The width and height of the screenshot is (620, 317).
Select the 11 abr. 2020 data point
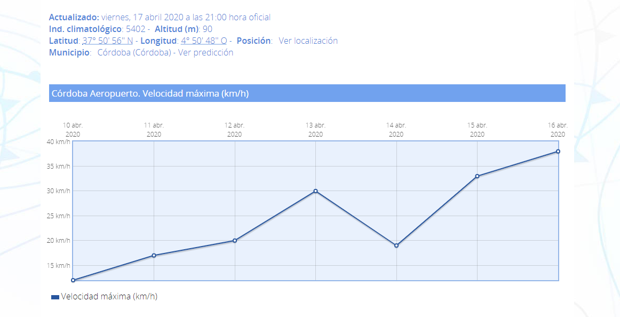tap(154, 255)
